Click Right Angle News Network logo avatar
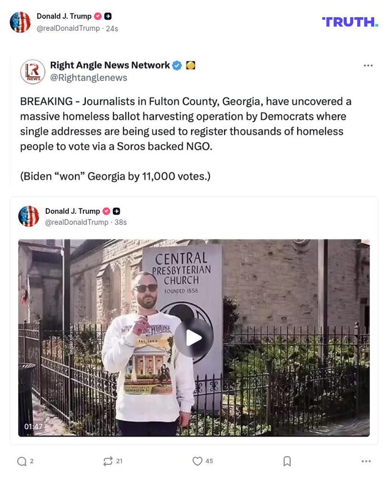 click(33, 72)
